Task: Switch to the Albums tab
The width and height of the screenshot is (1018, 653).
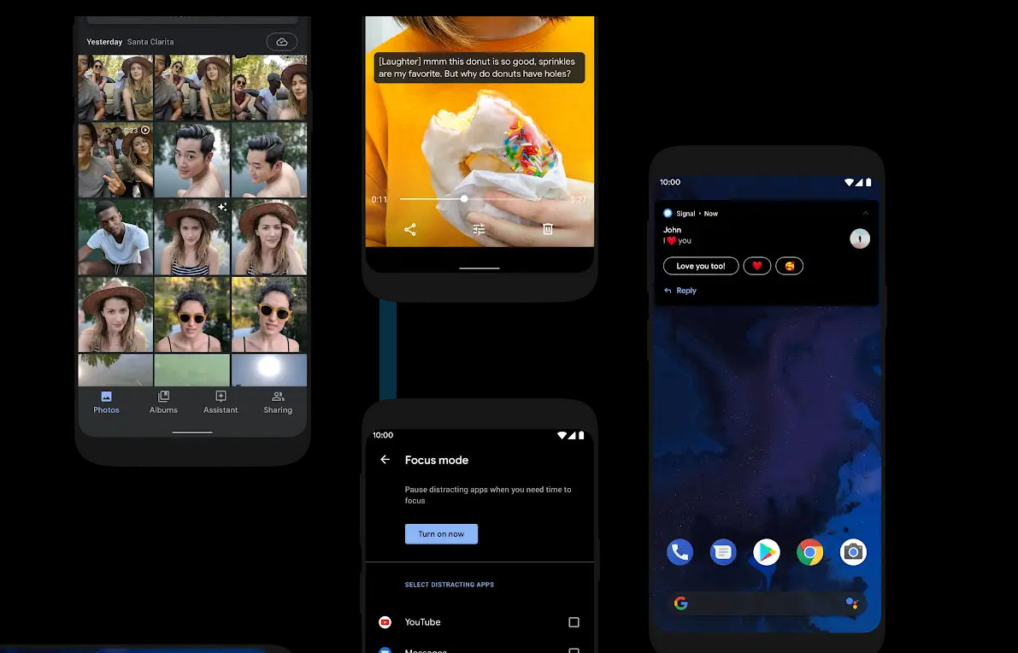Action: [163, 403]
